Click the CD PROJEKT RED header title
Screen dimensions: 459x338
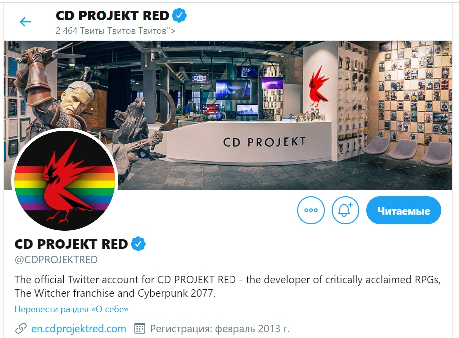tap(112, 16)
